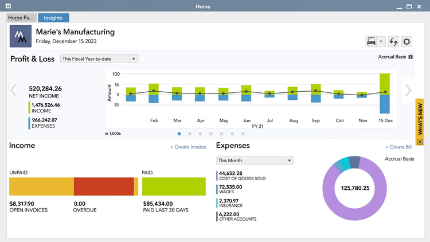Viewport: 430px width, 242px height.
Task: Click the red Overdue bar
Action: coord(104,186)
